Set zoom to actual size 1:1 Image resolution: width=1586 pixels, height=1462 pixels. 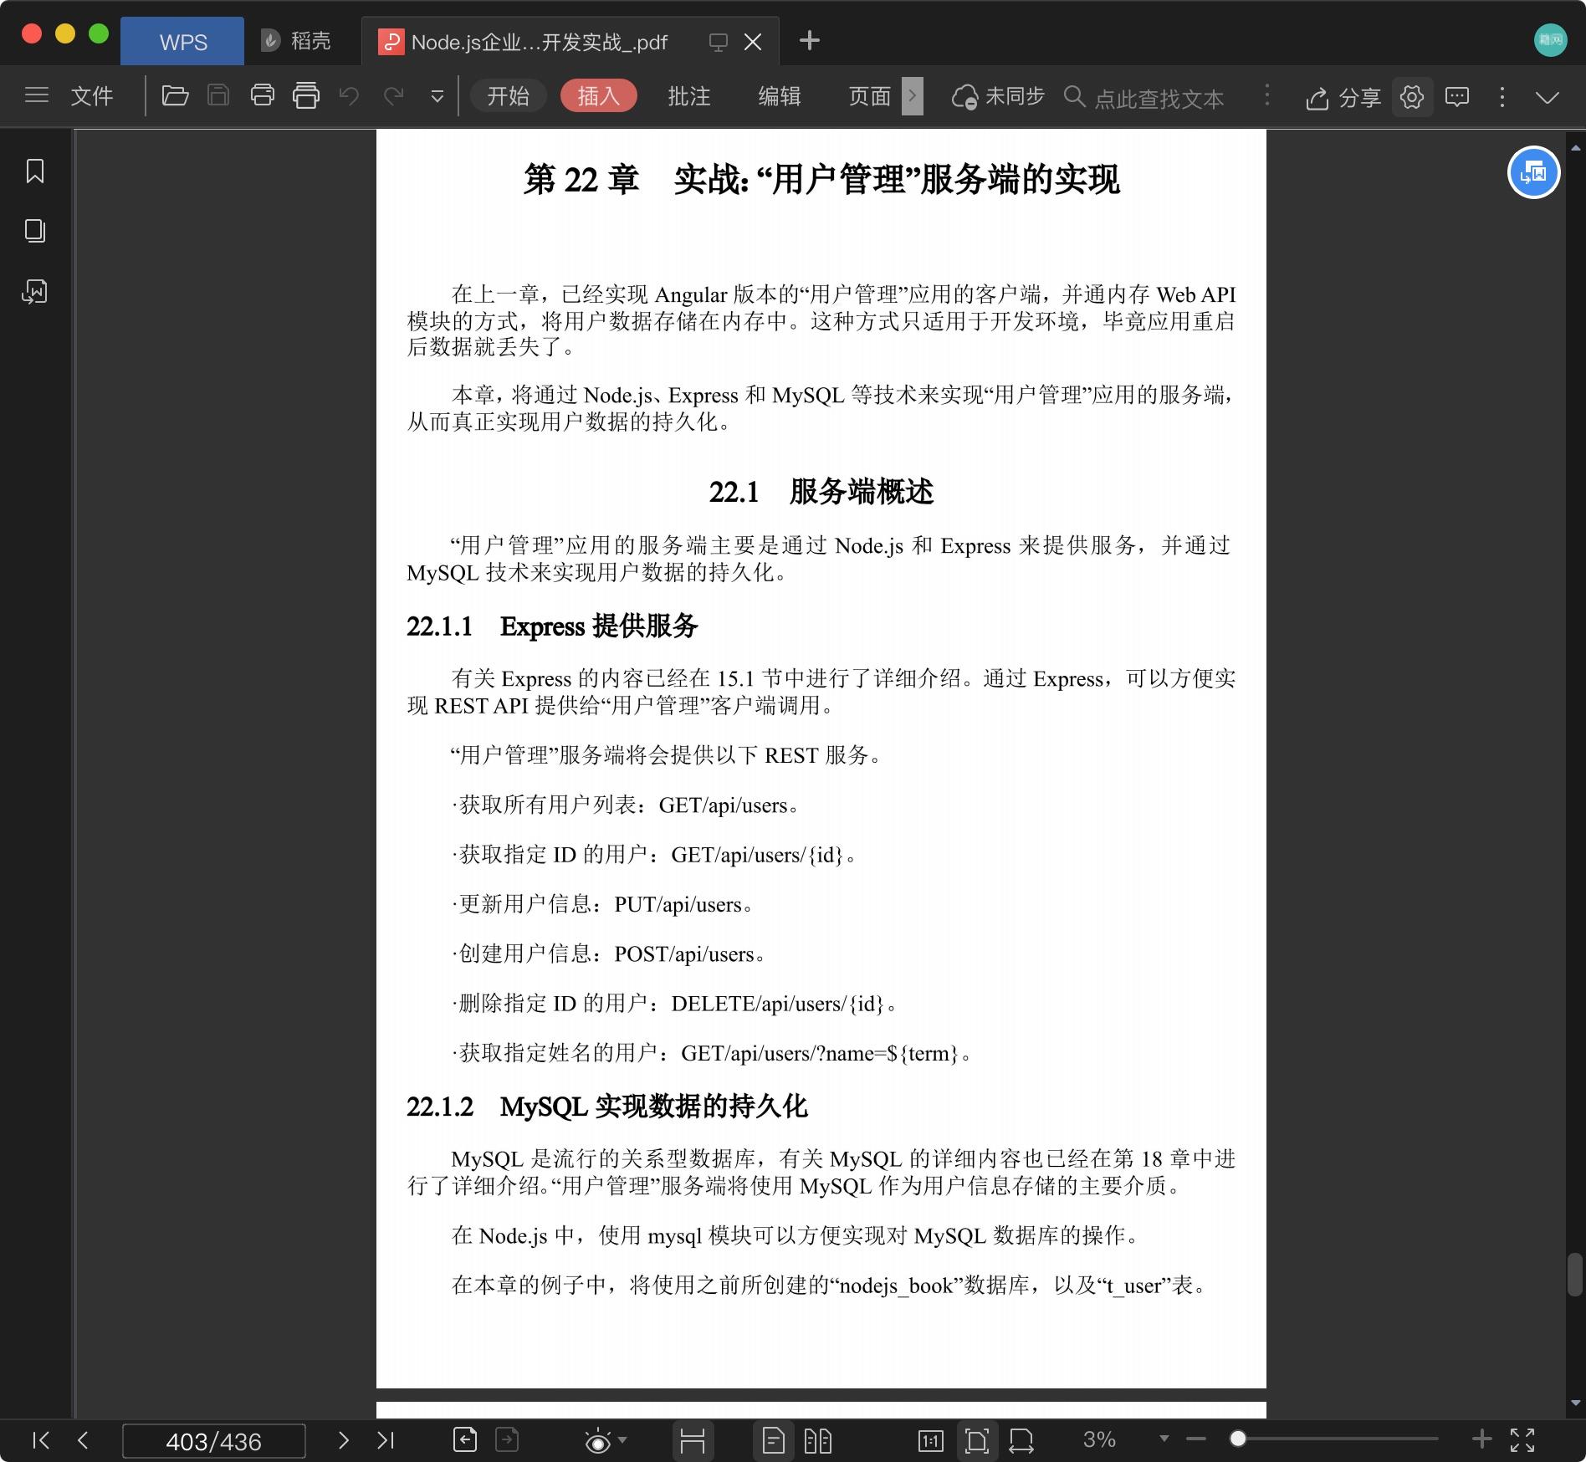[x=931, y=1440]
